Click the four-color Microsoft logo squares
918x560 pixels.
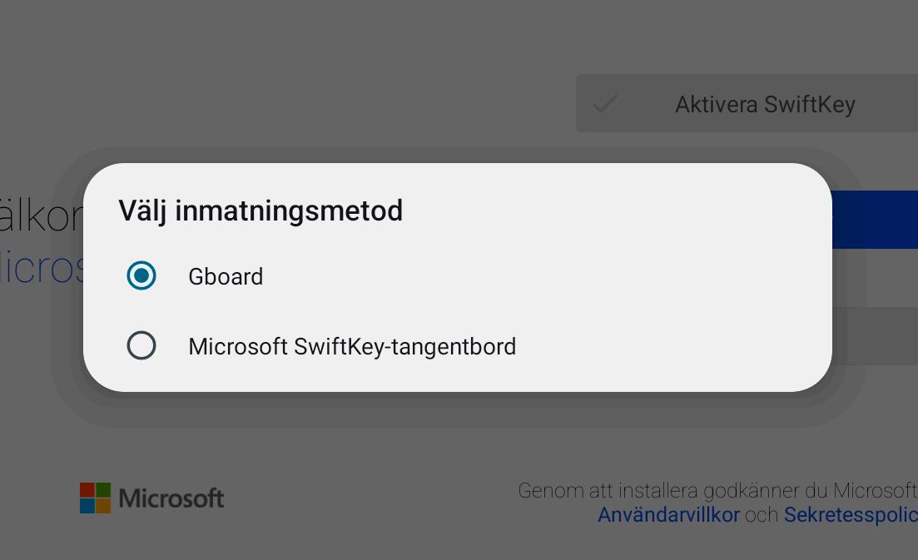tap(95, 498)
